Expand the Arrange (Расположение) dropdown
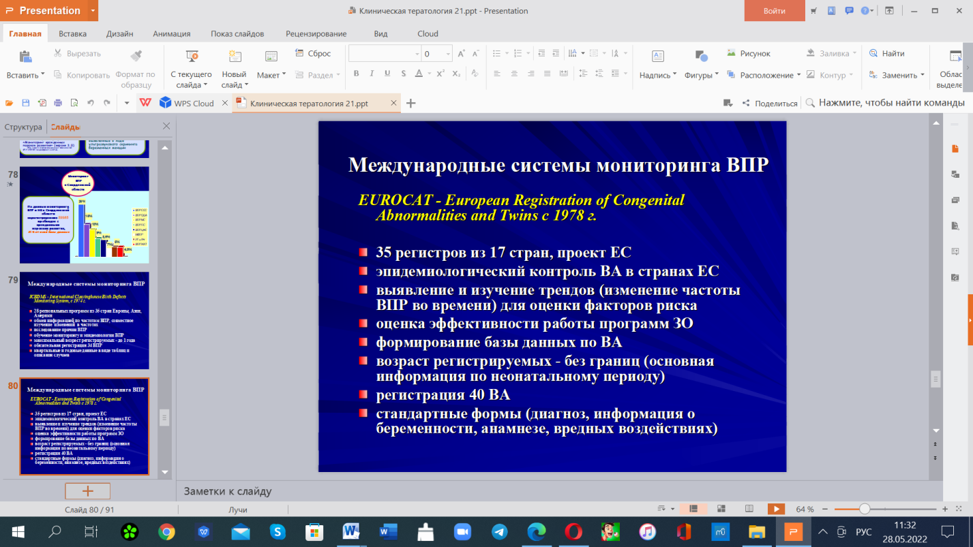Image resolution: width=973 pixels, height=547 pixels. coord(798,75)
